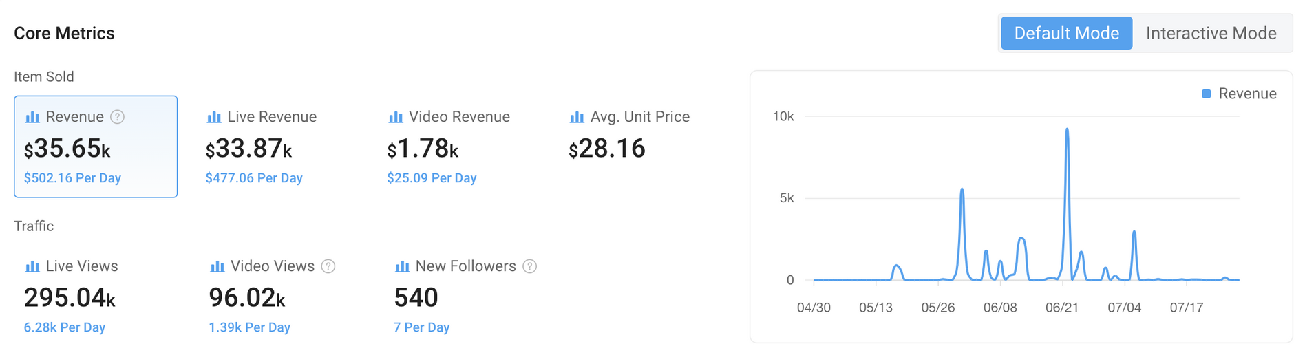
Task: Select the Revenue metric card
Action: point(96,147)
